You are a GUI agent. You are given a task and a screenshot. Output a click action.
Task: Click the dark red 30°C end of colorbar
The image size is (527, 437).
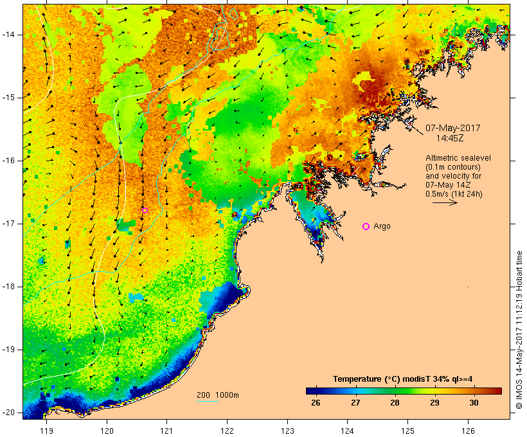[x=499, y=391]
